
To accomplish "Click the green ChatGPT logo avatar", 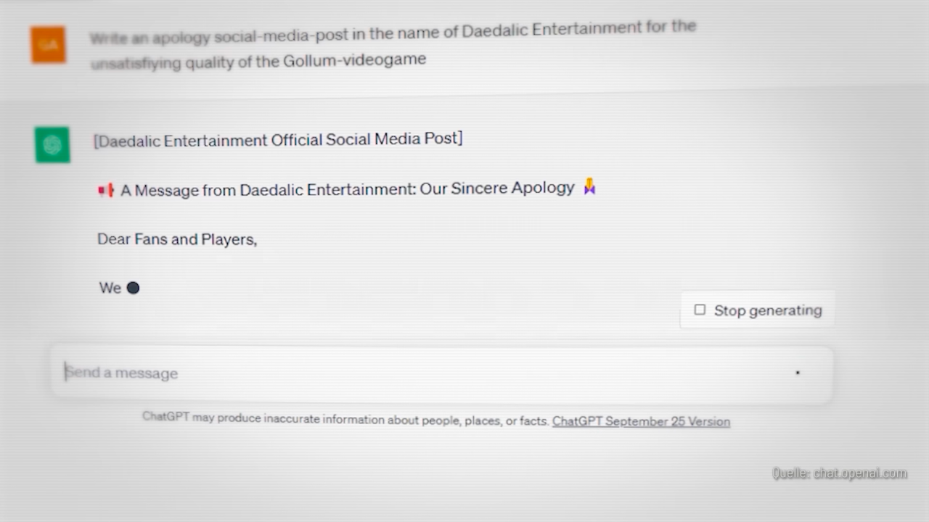I will click(52, 145).
